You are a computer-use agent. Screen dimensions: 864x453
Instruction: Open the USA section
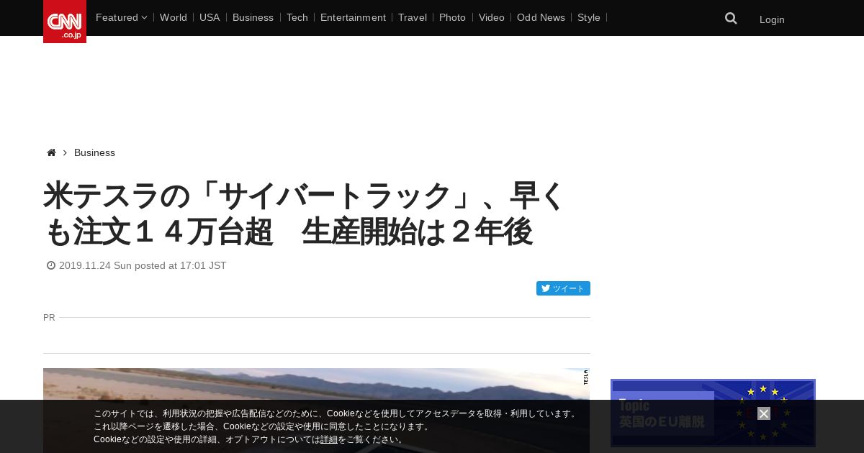(210, 17)
